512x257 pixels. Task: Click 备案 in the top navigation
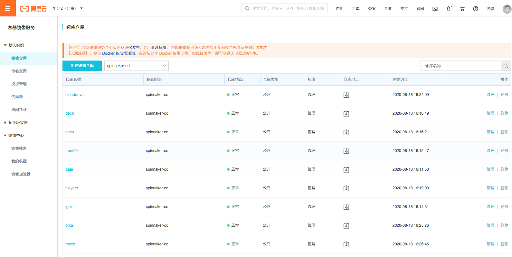point(372,9)
